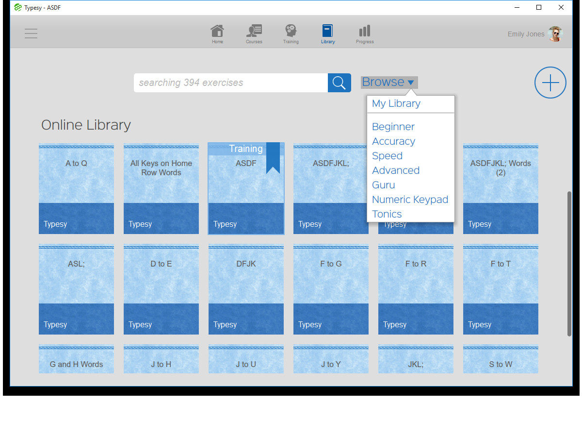Viewport: 582px width, 437px height.
Task: Open the hamburger menu
Action: click(31, 34)
